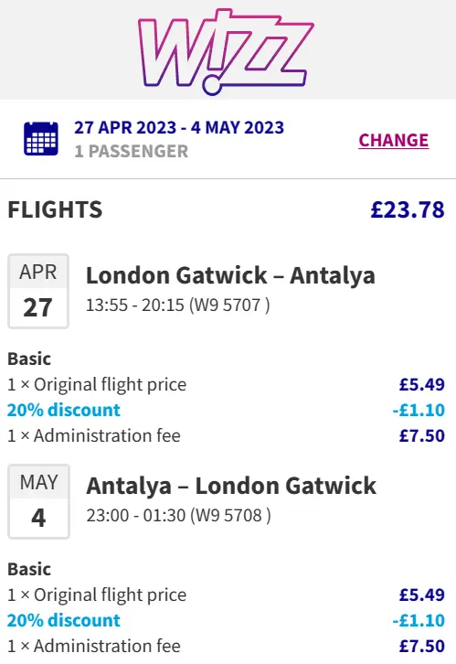
Task: Click the Wizz airline logo
Action: pyautogui.click(x=227, y=51)
